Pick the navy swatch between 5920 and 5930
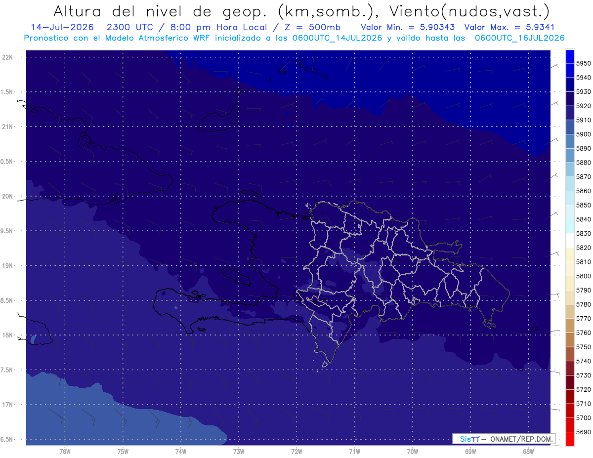The image size is (593, 458). [x=570, y=98]
